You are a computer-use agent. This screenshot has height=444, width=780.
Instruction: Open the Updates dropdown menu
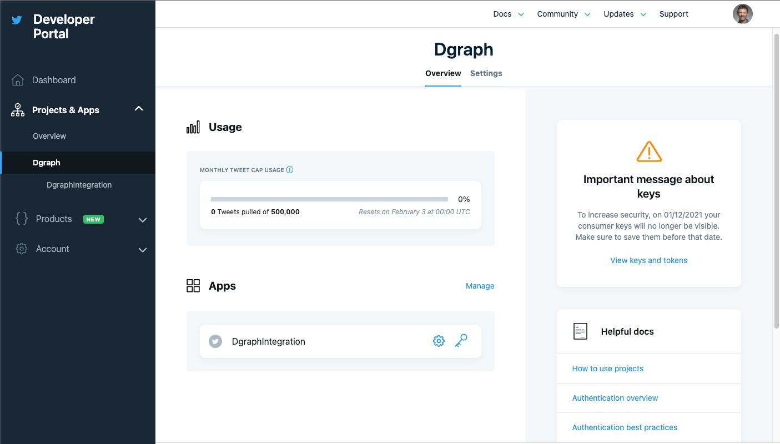(x=625, y=14)
